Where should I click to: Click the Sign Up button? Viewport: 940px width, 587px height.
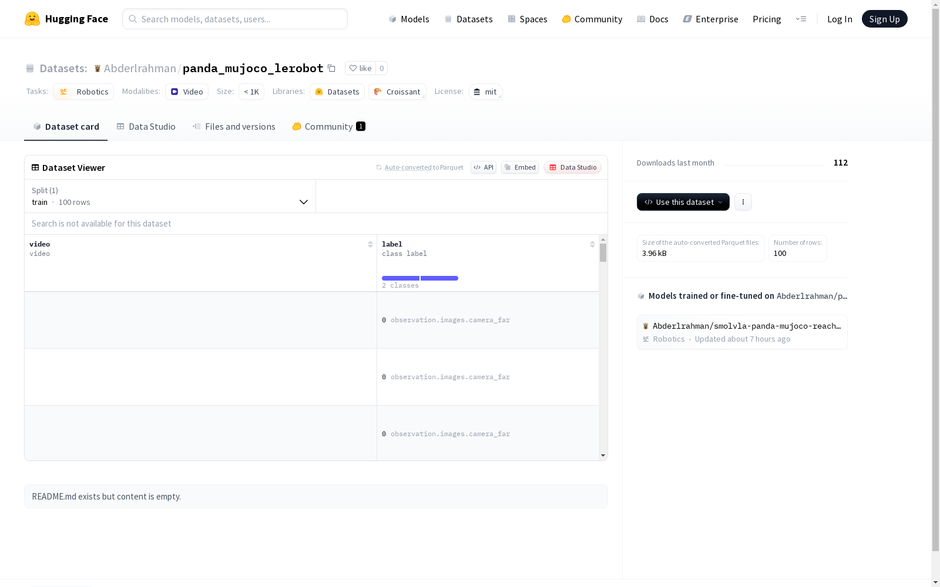pyautogui.click(x=884, y=19)
